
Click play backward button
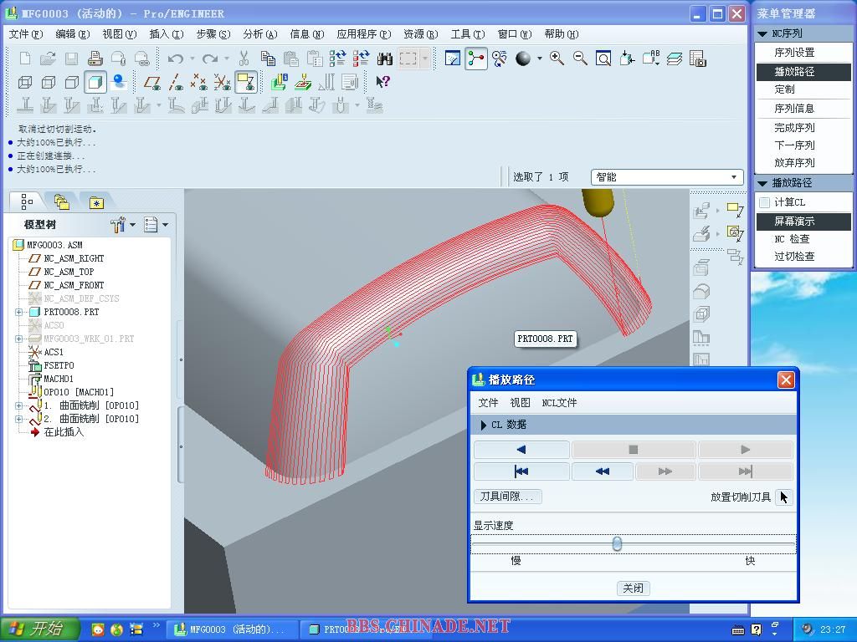521,449
